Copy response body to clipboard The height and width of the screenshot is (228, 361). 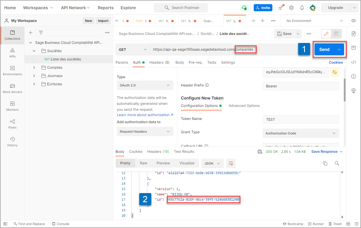pos(325,163)
